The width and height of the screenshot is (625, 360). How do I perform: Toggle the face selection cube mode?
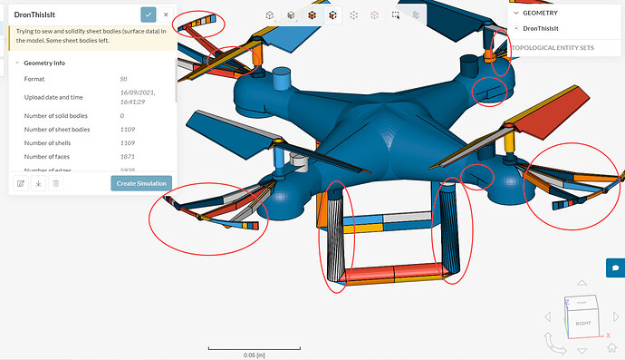[332, 15]
